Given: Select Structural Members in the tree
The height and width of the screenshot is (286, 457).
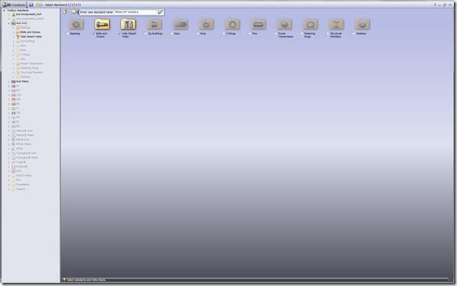Looking at the screenshot, I should 32,72.
